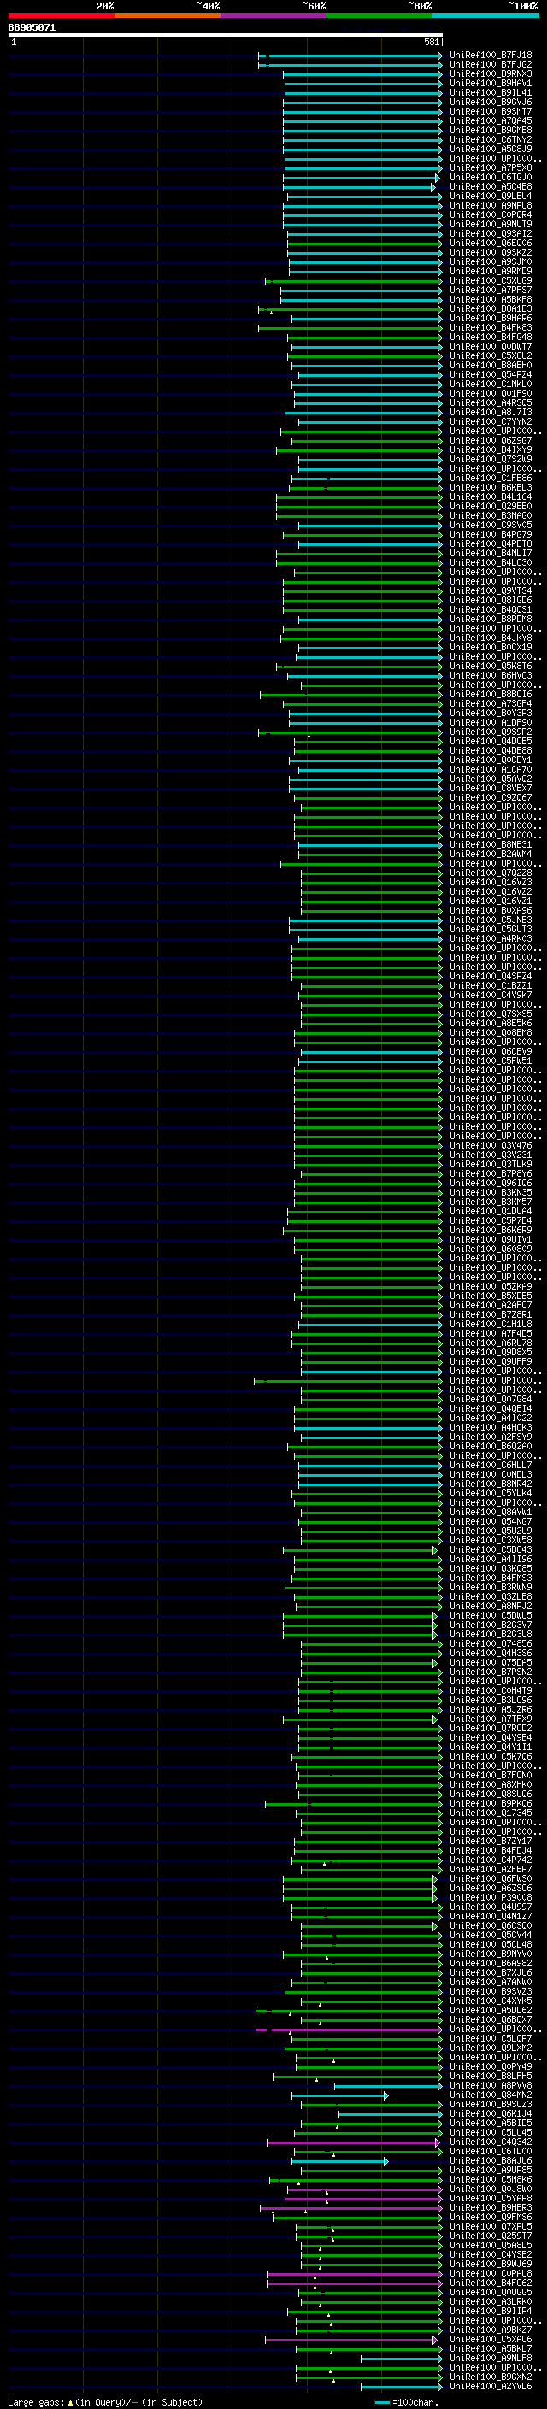Image resolution: width=547 pixels, height=2409 pixels.
Task: Click the UniRef100_Q9FMS6 label
Action: [490, 2218]
